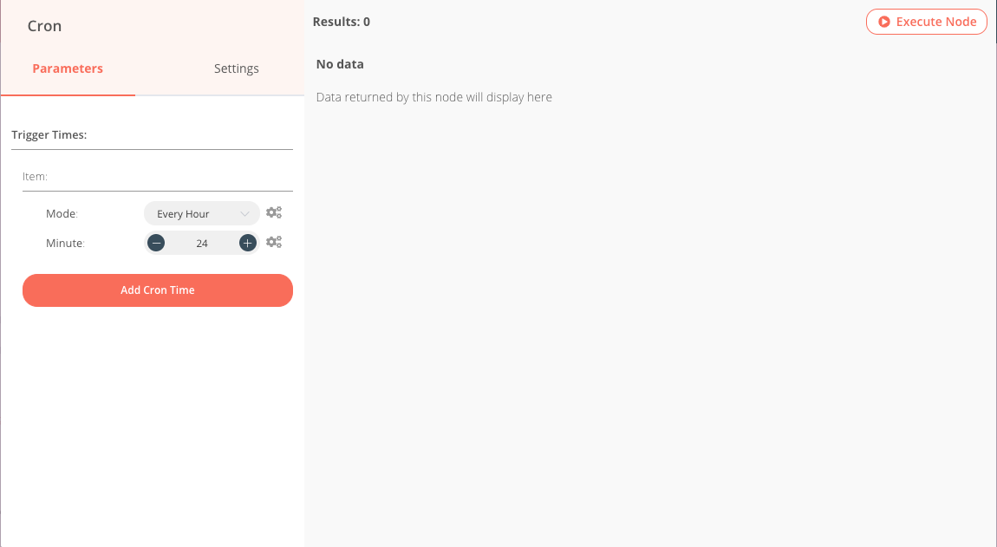Increase the Minute value with plus
The height and width of the screenshot is (547, 997).
[x=248, y=244]
